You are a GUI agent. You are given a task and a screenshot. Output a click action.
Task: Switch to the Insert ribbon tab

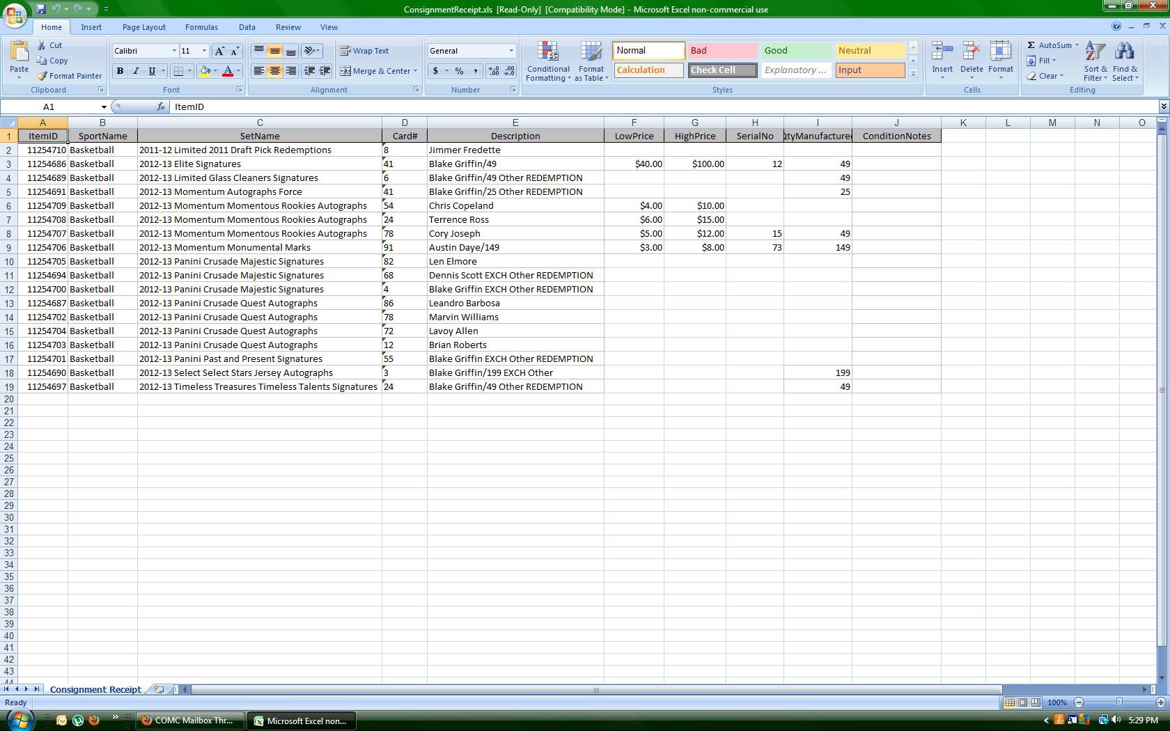tap(91, 27)
